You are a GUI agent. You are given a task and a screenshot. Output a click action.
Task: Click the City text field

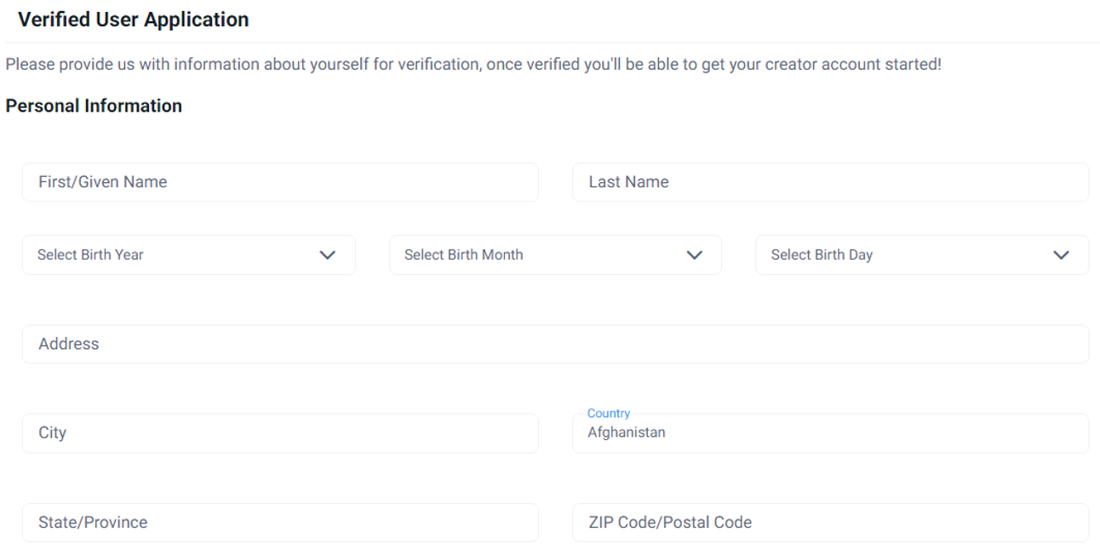(x=280, y=433)
